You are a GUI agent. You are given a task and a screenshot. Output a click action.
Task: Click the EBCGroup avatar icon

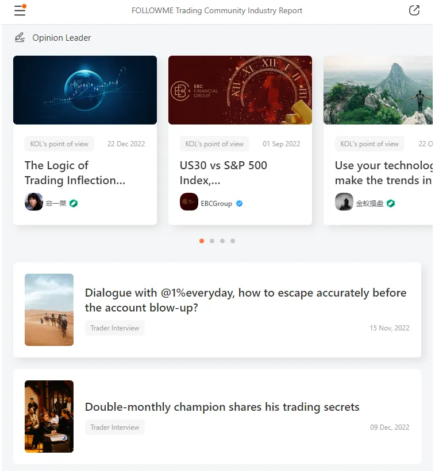(189, 202)
